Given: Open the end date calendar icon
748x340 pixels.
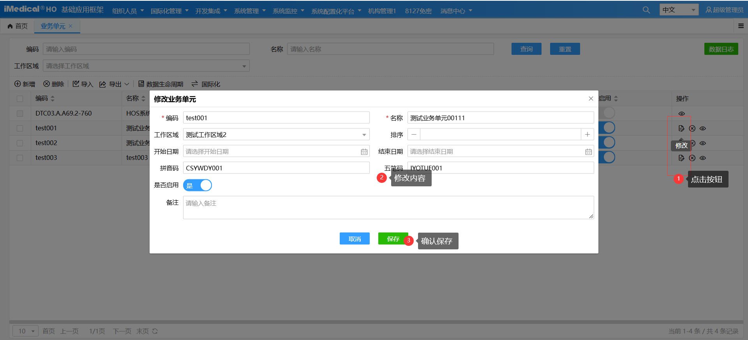Looking at the screenshot, I should [588, 152].
